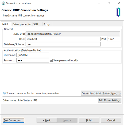This screenshot has width=124, height=126.
Task: Click the Test Connection button
Action: [x=13, y=120]
